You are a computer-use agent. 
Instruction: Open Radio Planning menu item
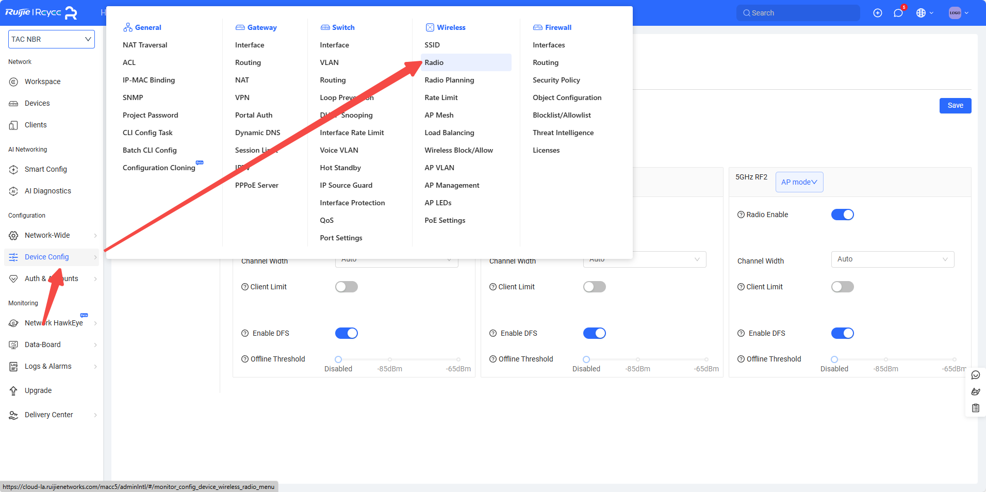tap(449, 80)
